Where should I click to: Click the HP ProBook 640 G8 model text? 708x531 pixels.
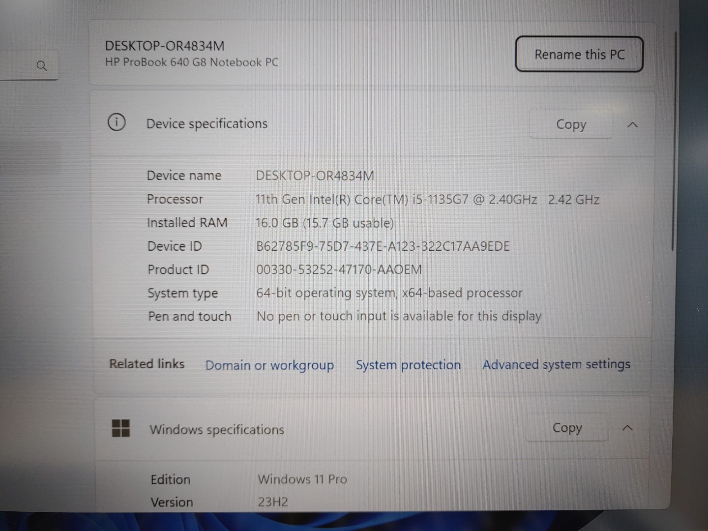click(x=192, y=62)
